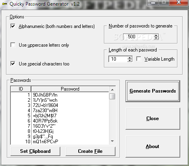The width and height of the screenshot is (189, 166).
Task: Increase password length with up arrow
Action: coord(129,57)
